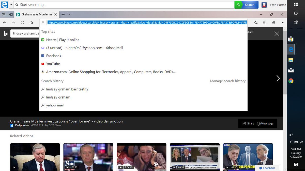
Task: Click Manage search history link
Action: pyautogui.click(x=228, y=81)
